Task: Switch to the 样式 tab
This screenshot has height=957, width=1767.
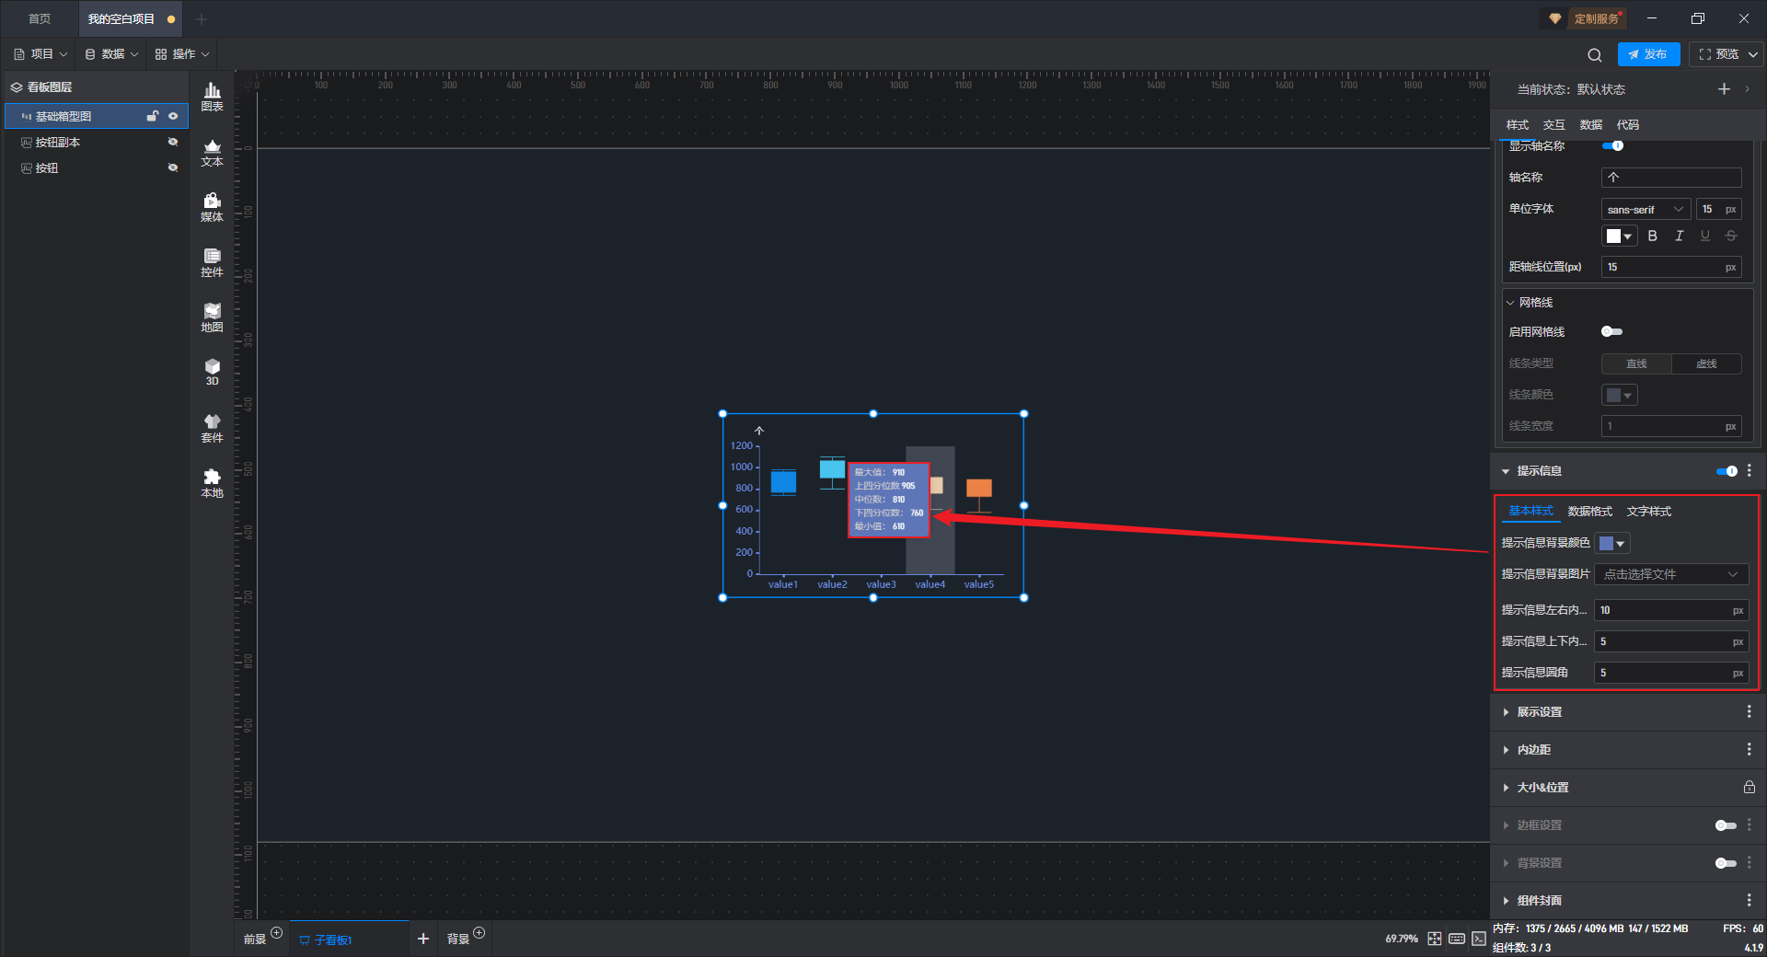Action: click(x=1517, y=125)
